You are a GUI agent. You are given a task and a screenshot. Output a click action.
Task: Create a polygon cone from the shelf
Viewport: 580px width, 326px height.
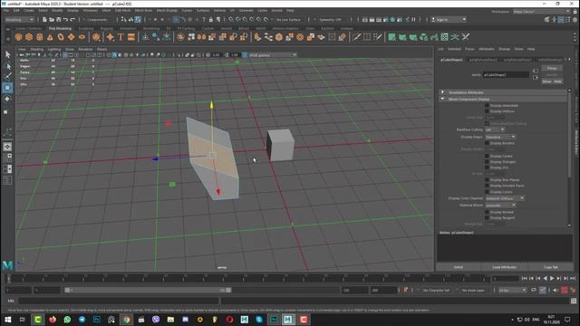(50, 37)
